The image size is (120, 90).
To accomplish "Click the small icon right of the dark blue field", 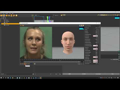I will tap(34, 64).
